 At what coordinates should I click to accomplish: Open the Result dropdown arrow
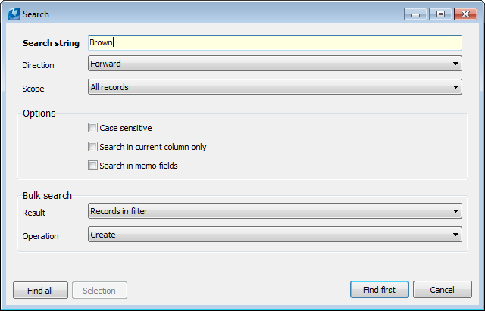[455, 211]
